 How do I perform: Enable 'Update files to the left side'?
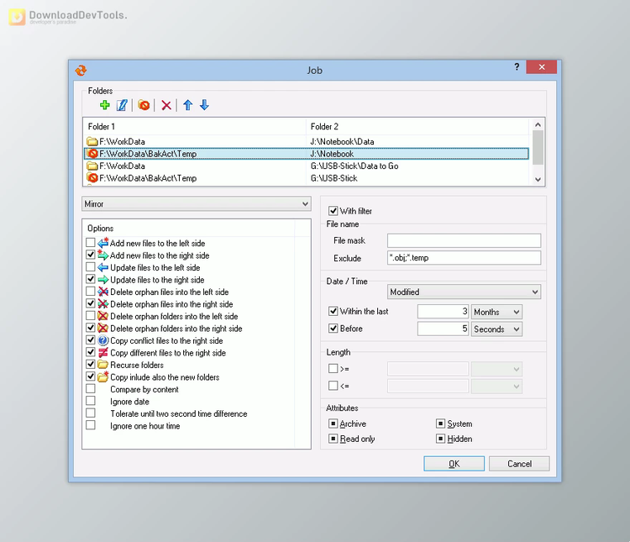[x=91, y=267]
